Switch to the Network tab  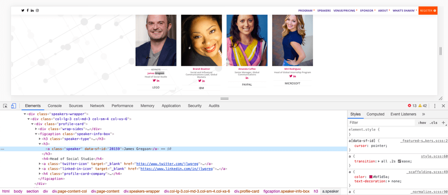(97, 106)
